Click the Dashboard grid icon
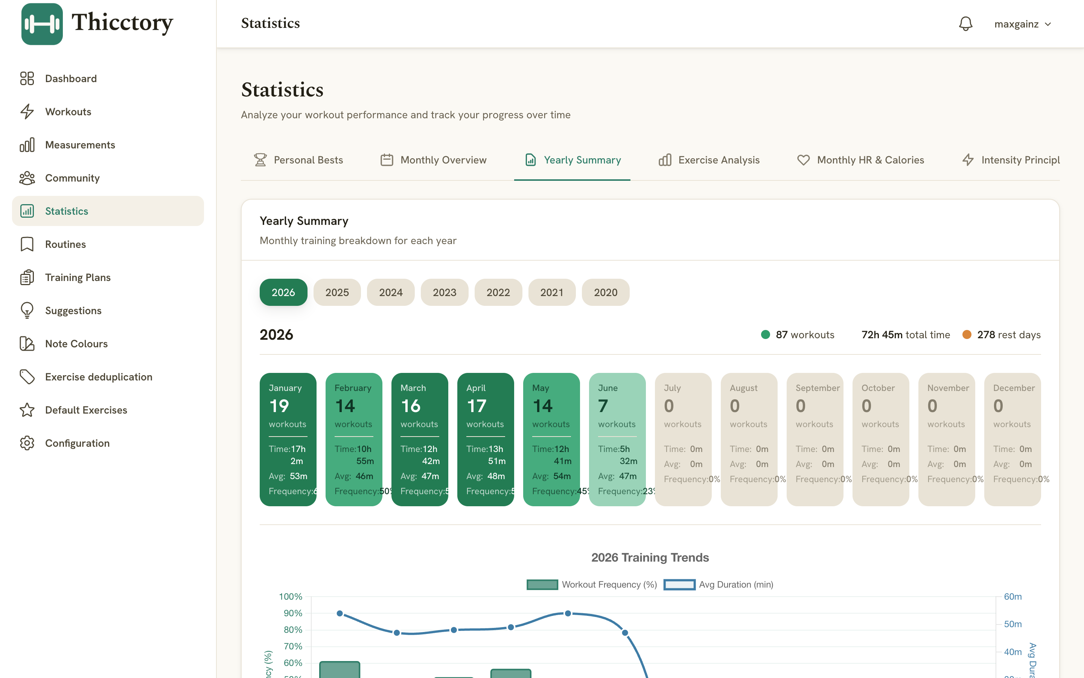Image resolution: width=1084 pixels, height=678 pixels. coord(27,78)
